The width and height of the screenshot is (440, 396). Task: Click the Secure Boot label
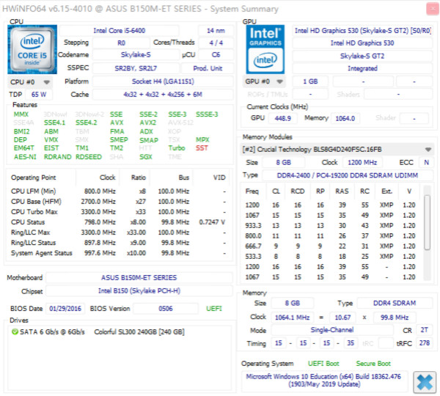coord(373,364)
